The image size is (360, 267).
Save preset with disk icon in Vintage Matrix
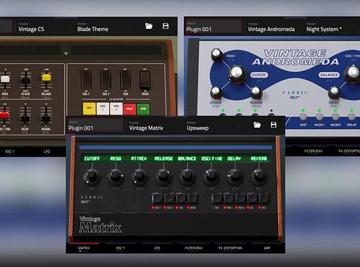pyautogui.click(x=273, y=125)
